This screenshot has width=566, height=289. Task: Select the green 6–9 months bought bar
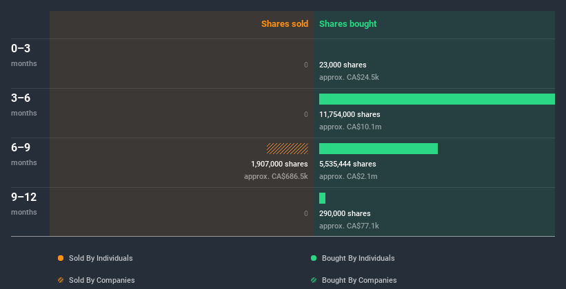tap(378, 149)
